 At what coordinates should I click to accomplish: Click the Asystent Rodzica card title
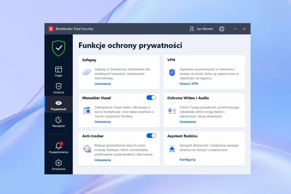point(182,136)
